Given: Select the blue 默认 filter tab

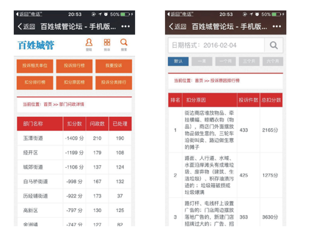Looking at the screenshot, I should 178,61.
